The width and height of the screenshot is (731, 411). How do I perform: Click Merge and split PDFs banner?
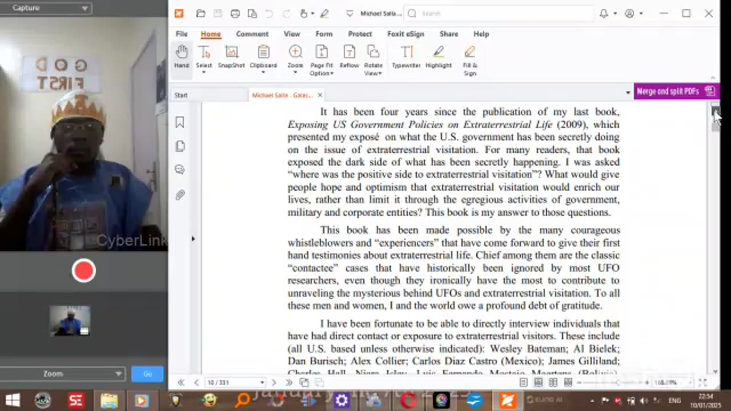coord(676,91)
